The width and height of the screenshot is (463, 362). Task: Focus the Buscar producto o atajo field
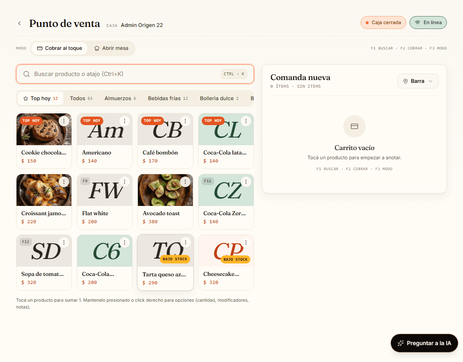135,74
